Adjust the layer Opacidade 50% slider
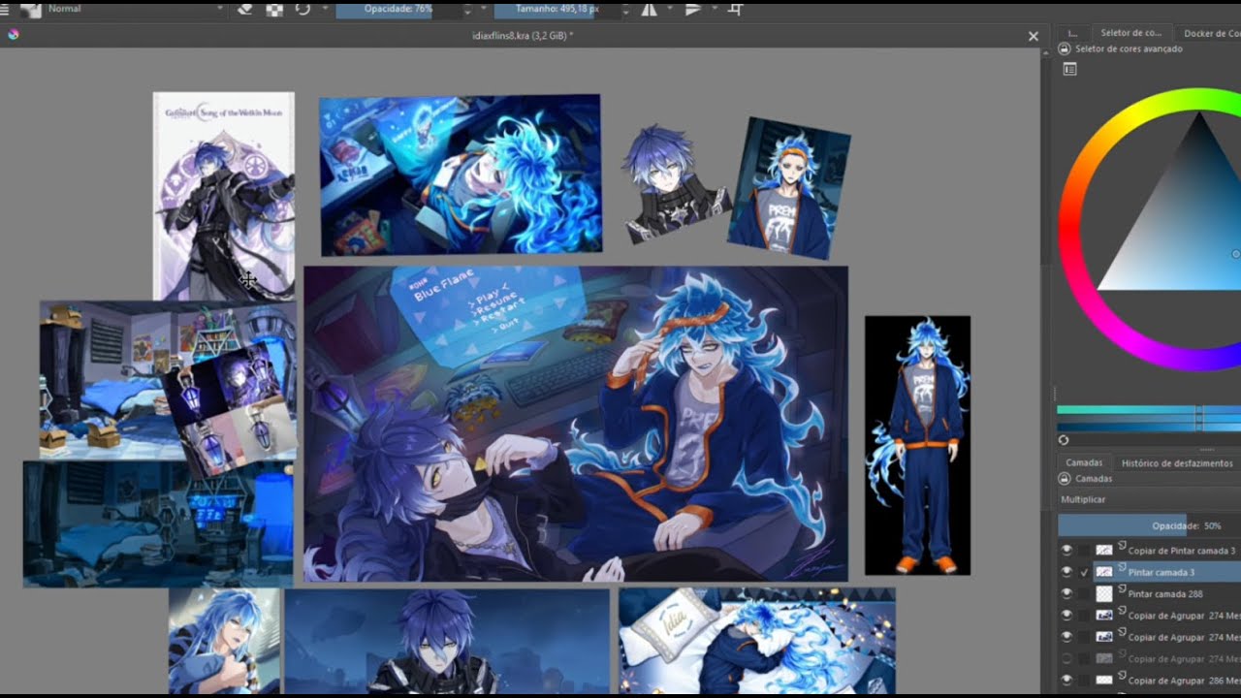This screenshot has width=1241, height=698. click(x=1150, y=525)
